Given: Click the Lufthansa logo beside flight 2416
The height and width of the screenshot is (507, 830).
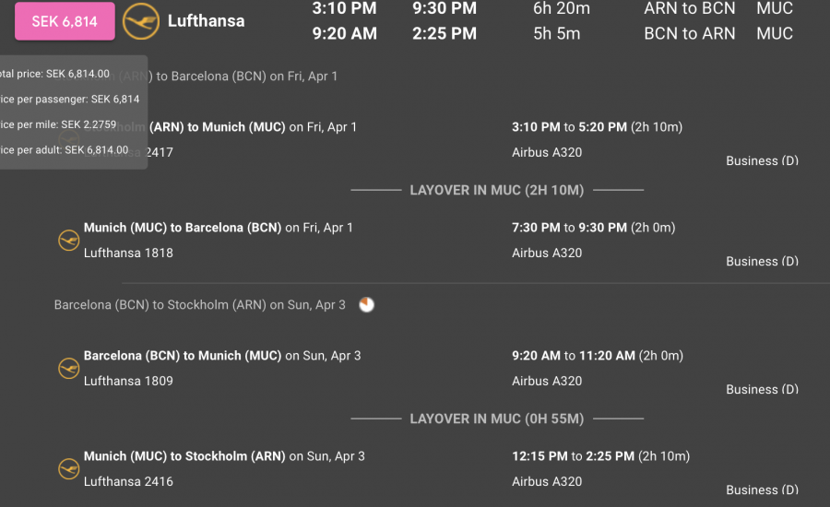Looking at the screenshot, I should tap(69, 469).
